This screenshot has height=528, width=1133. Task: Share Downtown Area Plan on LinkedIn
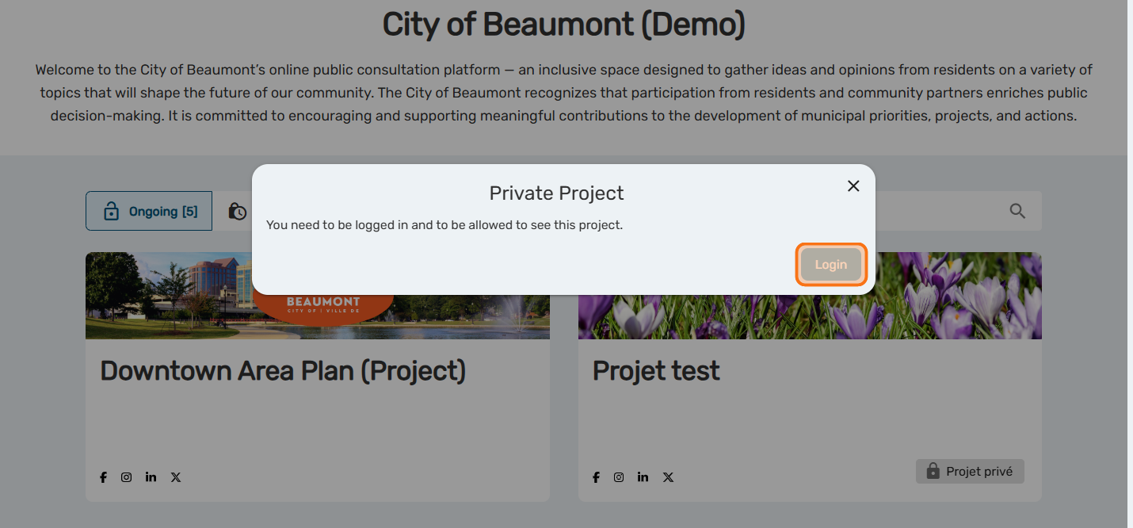pyautogui.click(x=151, y=477)
